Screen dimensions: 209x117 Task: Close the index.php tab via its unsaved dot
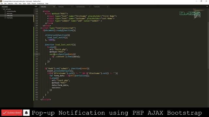tap(54, 7)
